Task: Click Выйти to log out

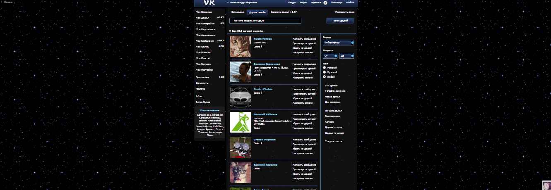Action: pos(350,2)
